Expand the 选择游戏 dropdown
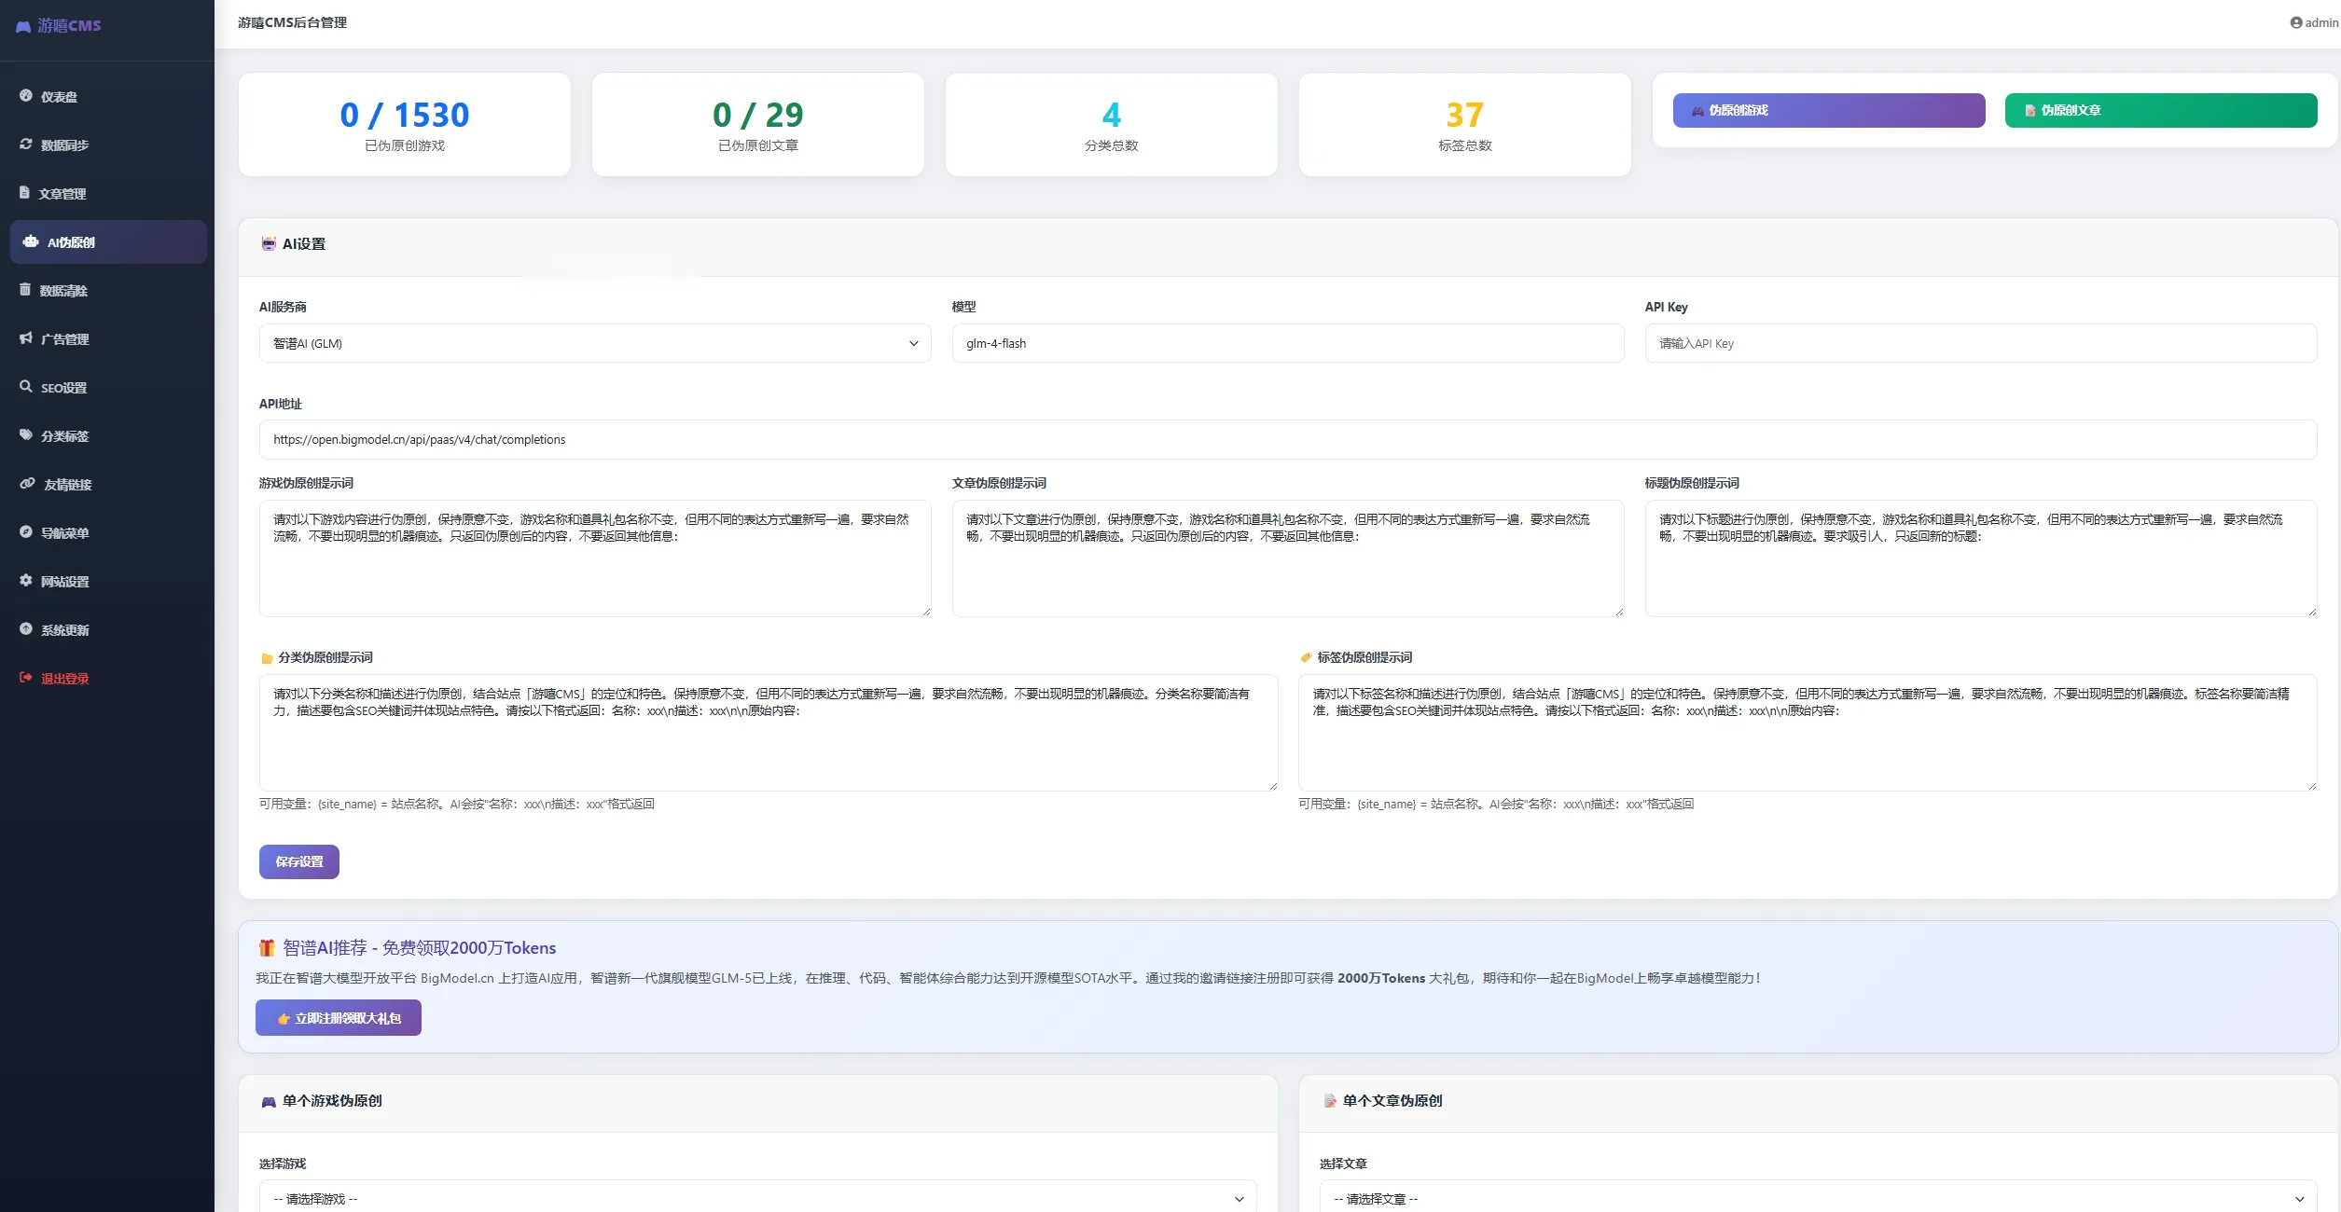This screenshot has height=1212, width=2341. coord(757,1198)
